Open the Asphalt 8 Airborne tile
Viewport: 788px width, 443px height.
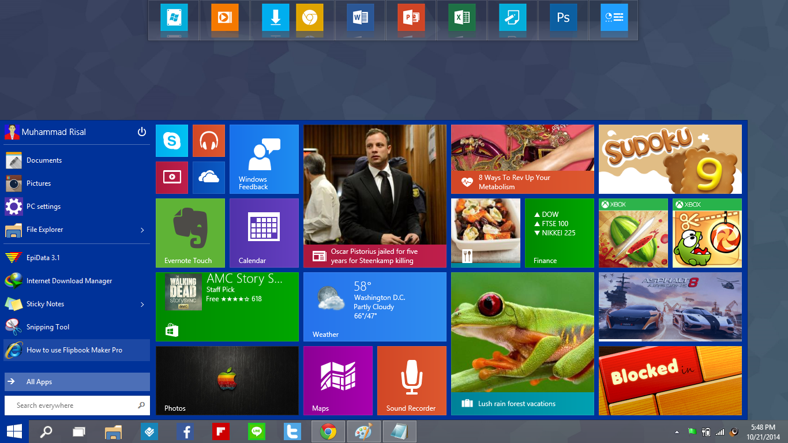point(670,307)
